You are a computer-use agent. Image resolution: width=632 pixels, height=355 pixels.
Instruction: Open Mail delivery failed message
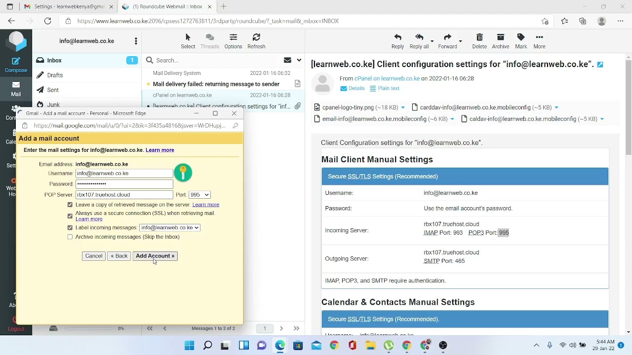[x=216, y=84]
